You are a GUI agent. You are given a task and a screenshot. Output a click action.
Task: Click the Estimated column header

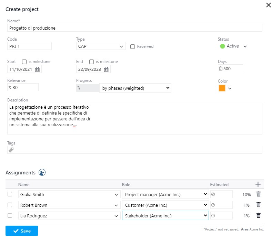pyautogui.click(x=219, y=185)
